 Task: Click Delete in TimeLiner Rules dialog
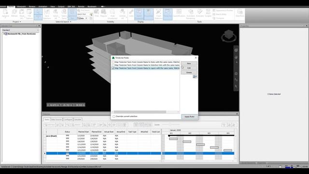point(189,72)
